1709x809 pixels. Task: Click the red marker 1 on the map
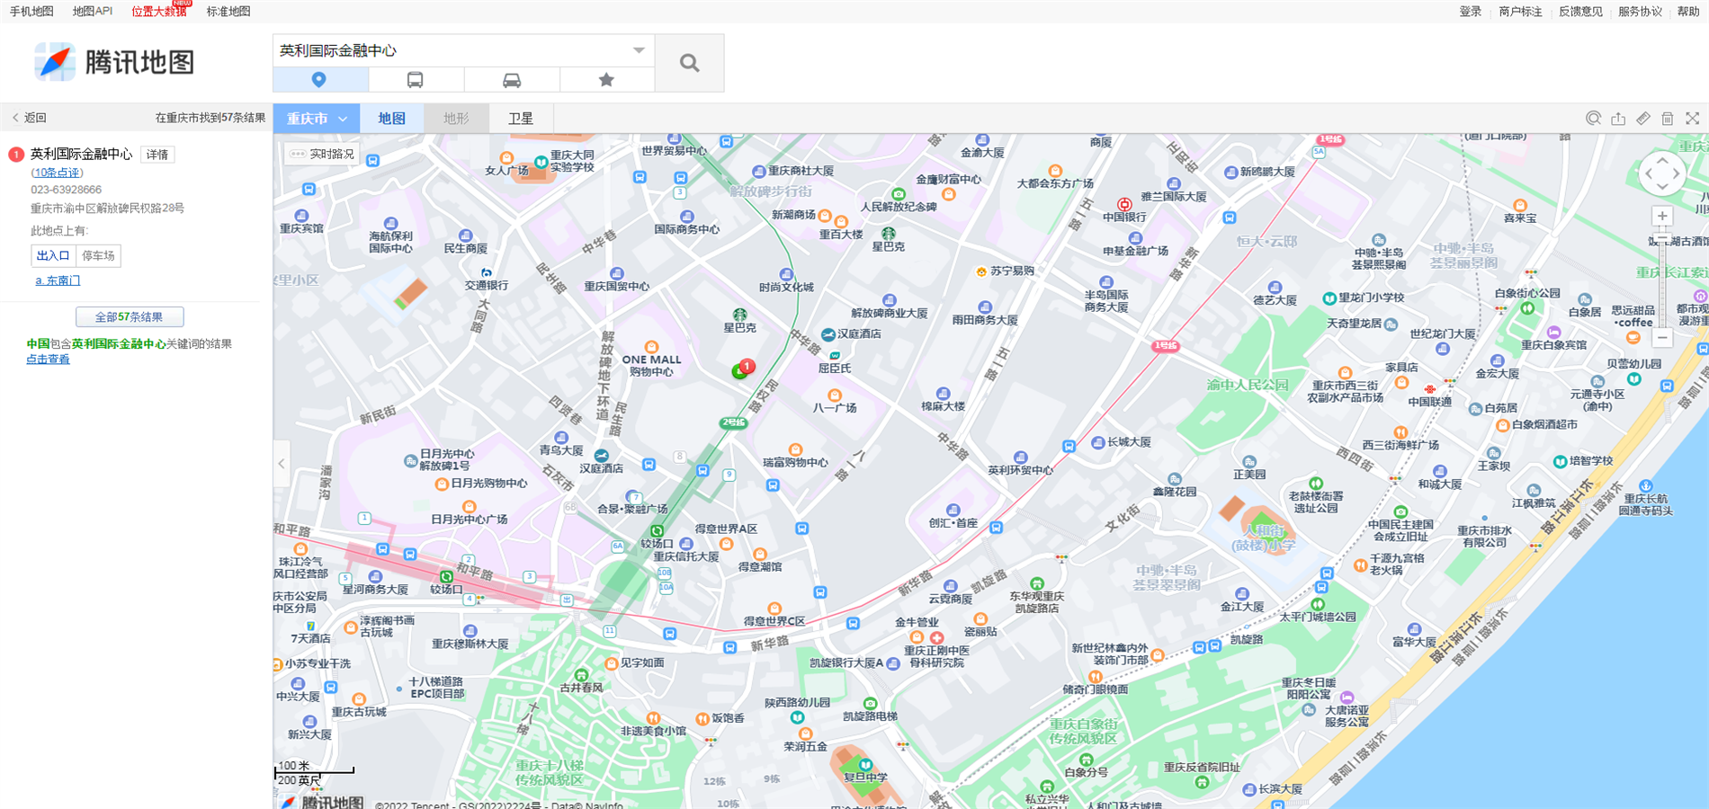747,366
